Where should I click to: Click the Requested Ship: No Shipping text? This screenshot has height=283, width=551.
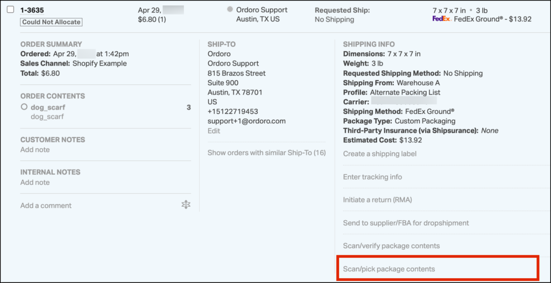point(342,14)
